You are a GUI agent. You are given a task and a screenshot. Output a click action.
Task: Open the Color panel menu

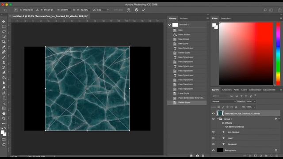[281, 19]
